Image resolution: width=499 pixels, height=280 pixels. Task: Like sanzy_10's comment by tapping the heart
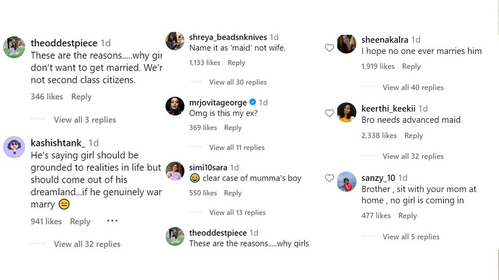329,178
